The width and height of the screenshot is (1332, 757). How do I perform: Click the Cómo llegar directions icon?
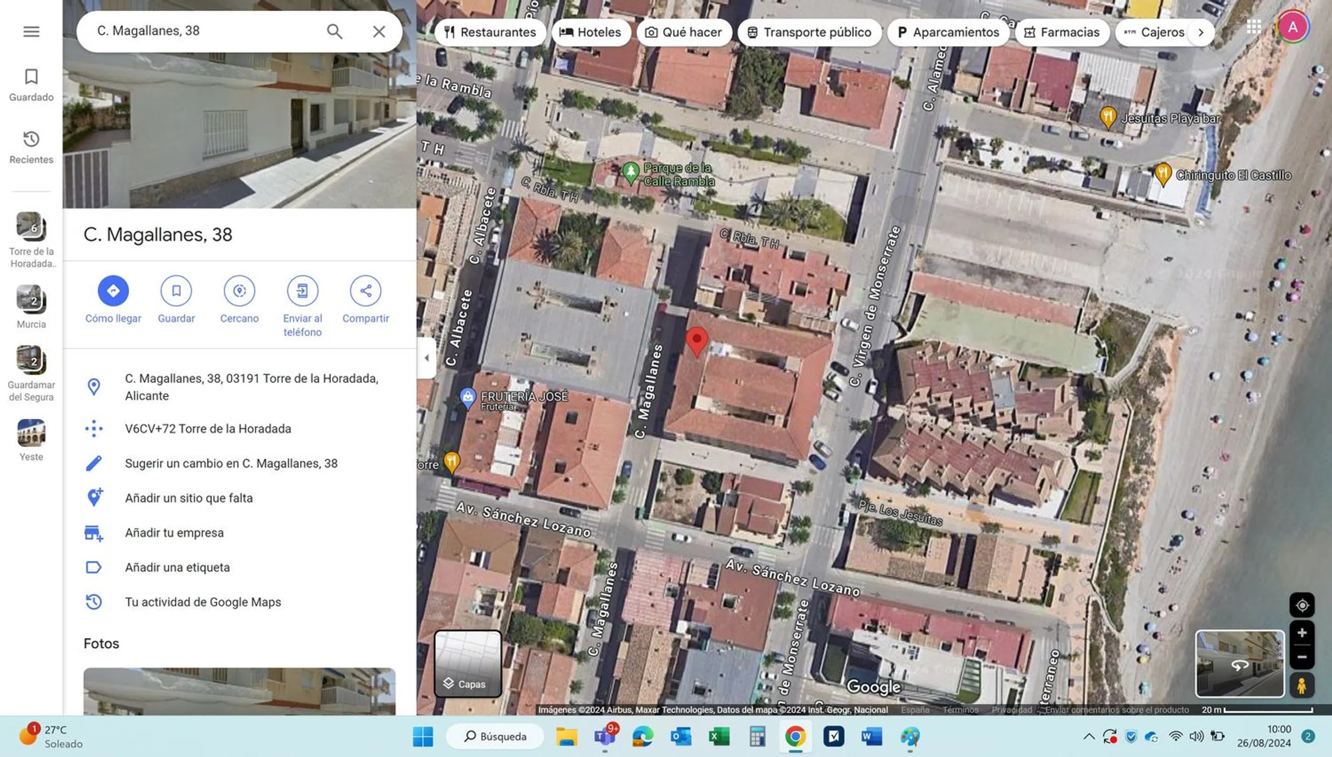tap(113, 291)
